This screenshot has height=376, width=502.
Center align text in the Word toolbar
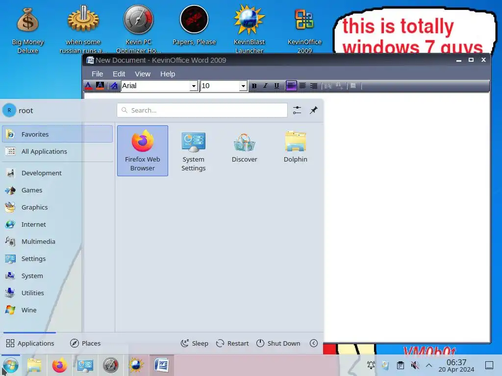(302, 86)
